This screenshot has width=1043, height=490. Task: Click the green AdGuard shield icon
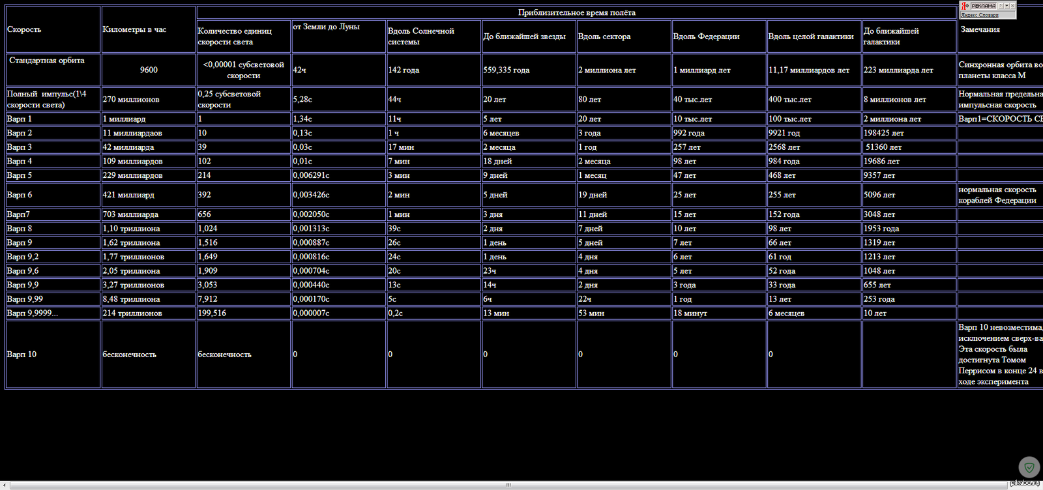click(x=1029, y=467)
